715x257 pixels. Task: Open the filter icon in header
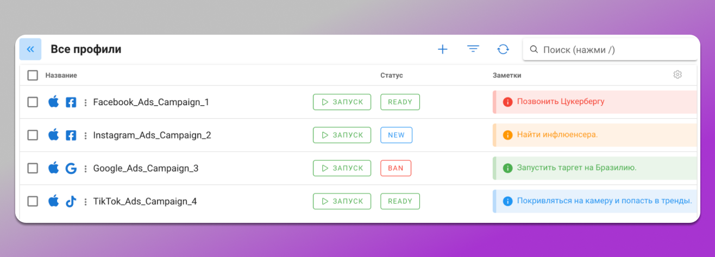pyautogui.click(x=473, y=49)
